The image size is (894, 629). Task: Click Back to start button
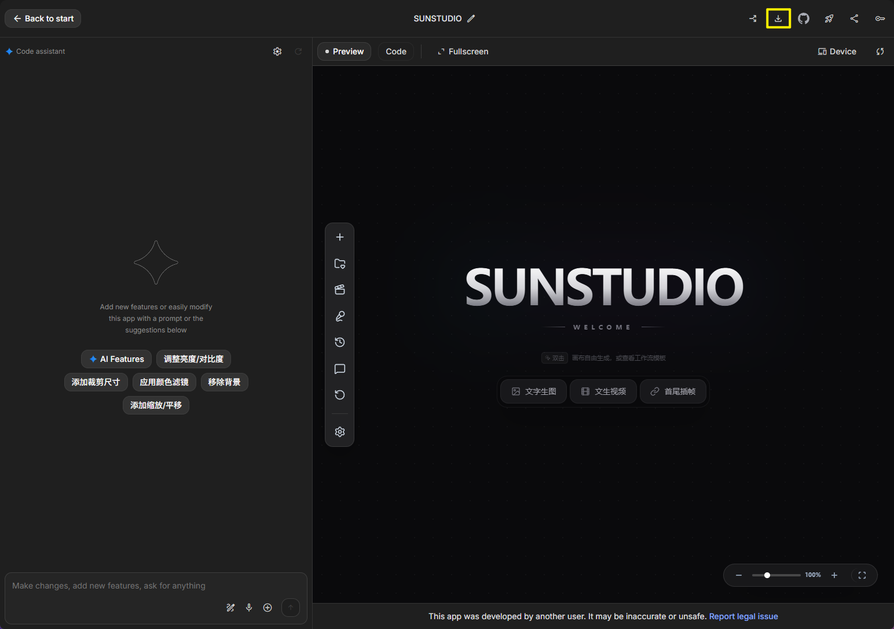coord(43,18)
